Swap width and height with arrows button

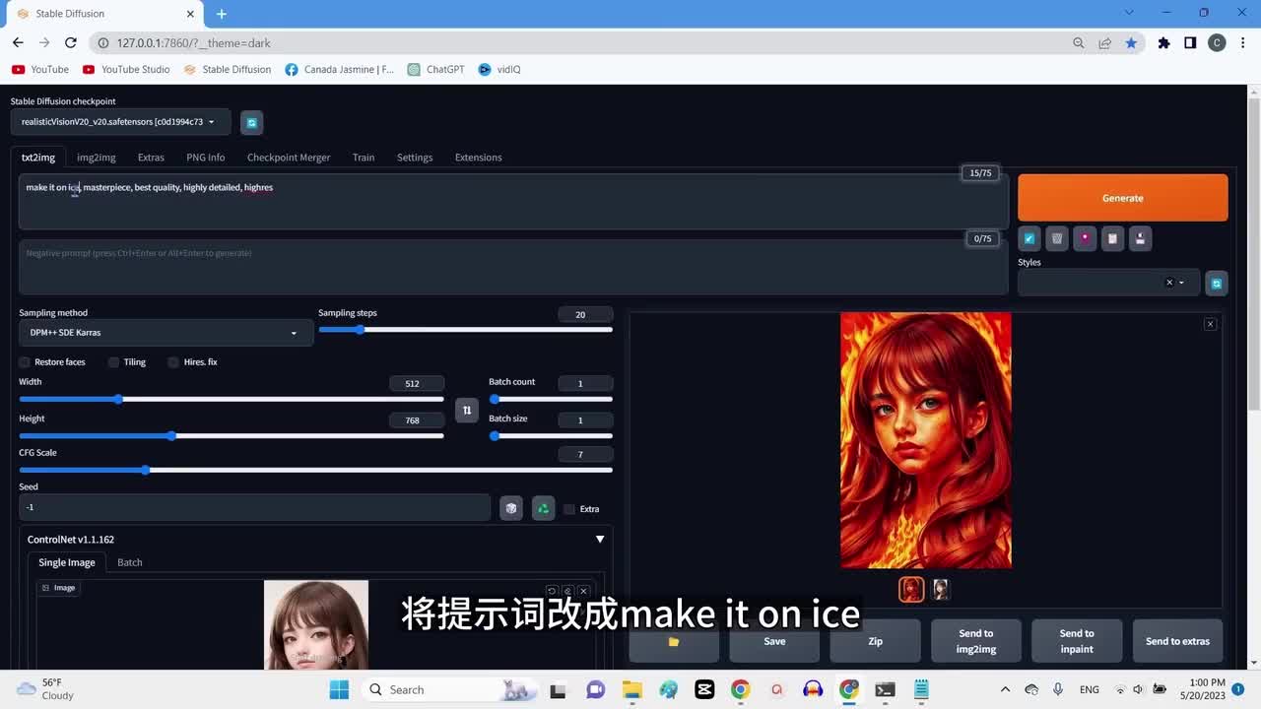(x=467, y=410)
